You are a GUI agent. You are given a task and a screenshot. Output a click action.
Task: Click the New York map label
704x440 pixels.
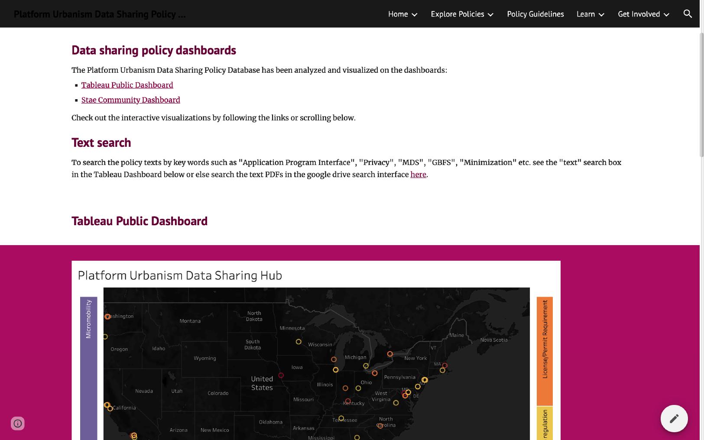pos(415,358)
